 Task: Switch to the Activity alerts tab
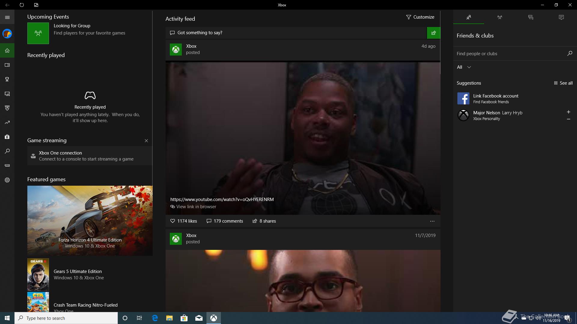click(x=561, y=17)
